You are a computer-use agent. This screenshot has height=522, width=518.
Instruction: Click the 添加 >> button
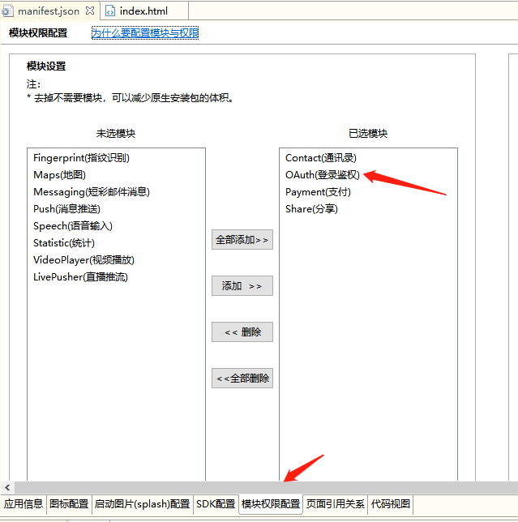(x=242, y=285)
